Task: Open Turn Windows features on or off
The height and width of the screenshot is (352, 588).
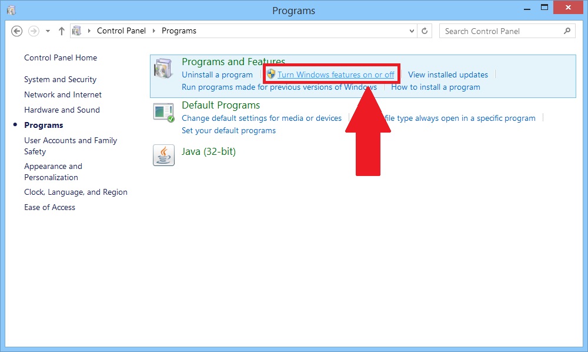Action: click(336, 75)
